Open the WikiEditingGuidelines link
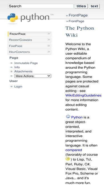 pos(83,95)
